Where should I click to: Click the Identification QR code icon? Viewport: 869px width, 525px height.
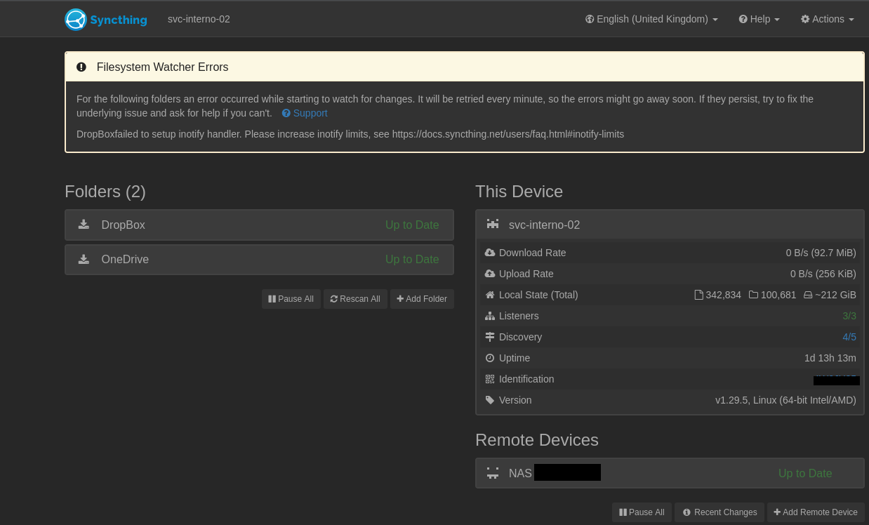(490, 379)
